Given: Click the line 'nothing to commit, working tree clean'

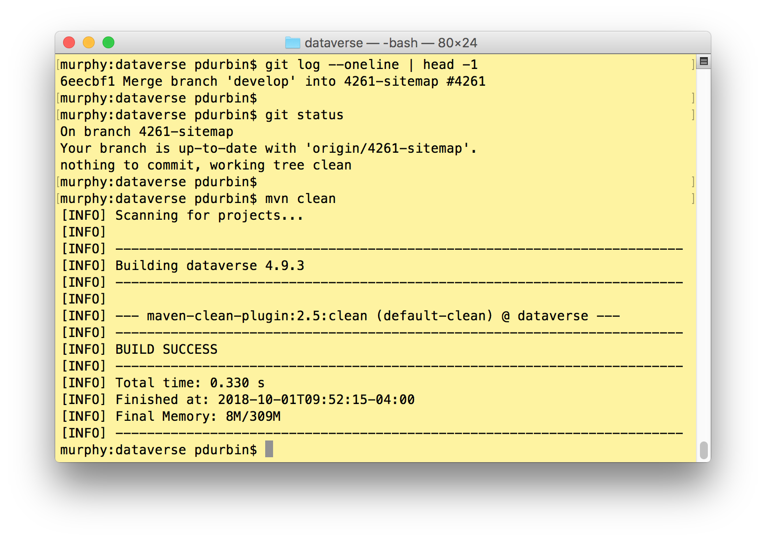Looking at the screenshot, I should point(206,166).
